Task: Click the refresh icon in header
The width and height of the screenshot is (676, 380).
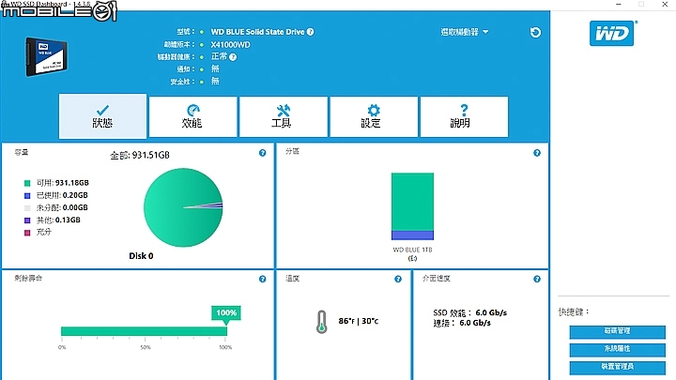Action: (x=535, y=32)
